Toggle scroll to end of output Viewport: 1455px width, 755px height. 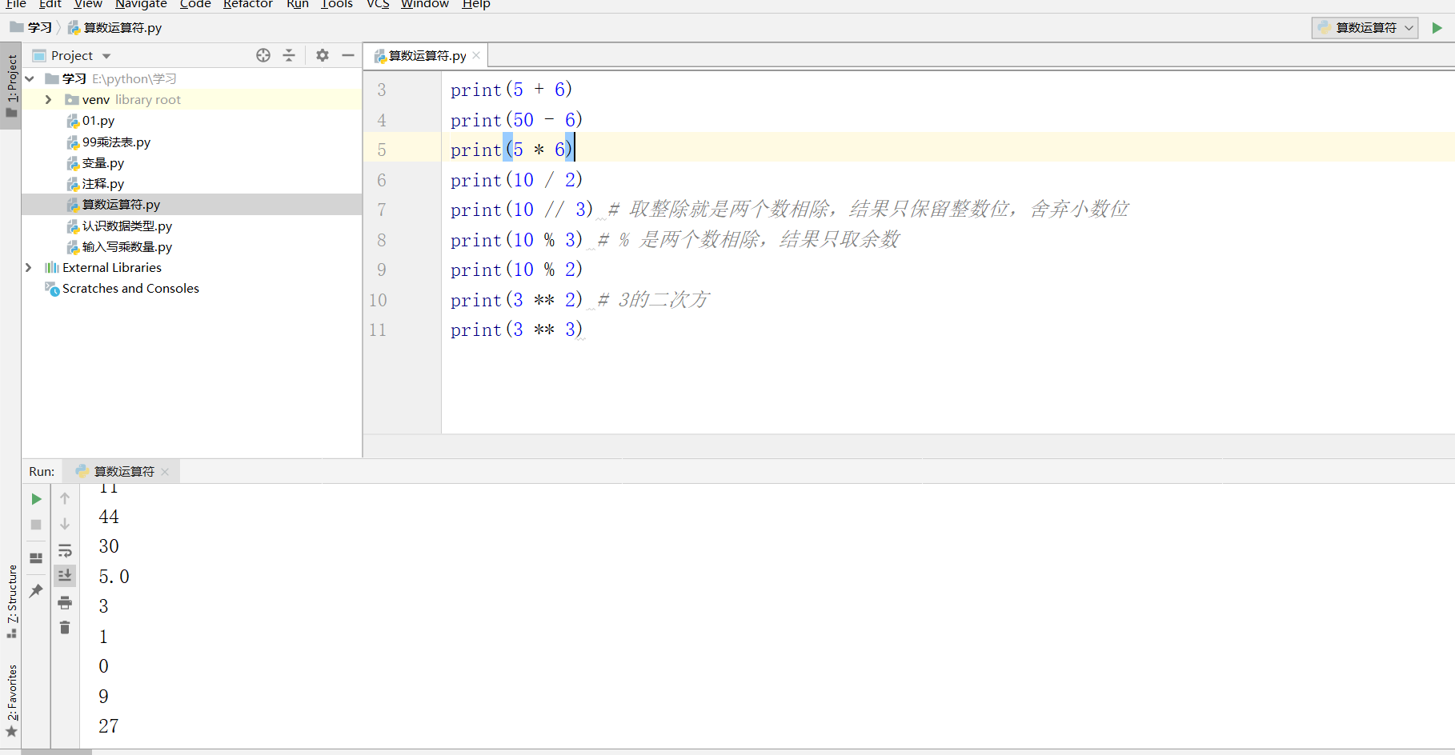pos(65,576)
